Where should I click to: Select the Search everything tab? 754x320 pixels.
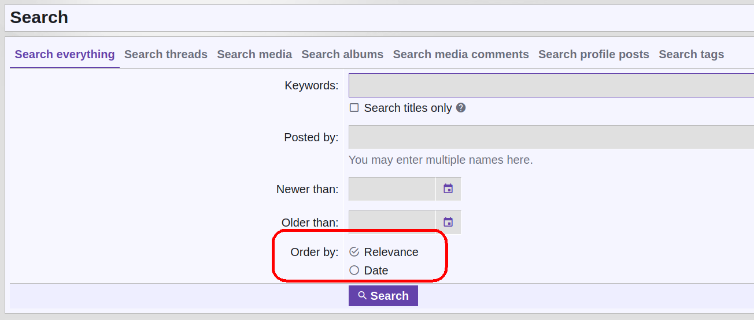tap(65, 54)
